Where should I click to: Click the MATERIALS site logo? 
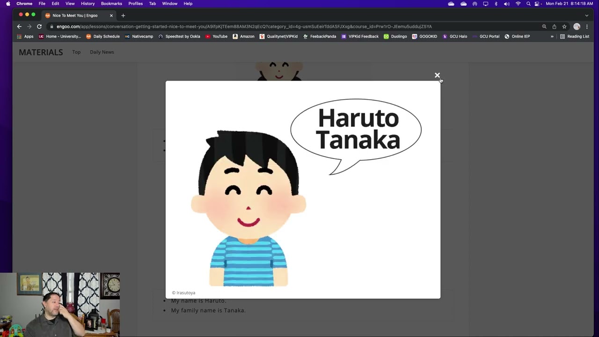[x=41, y=52]
